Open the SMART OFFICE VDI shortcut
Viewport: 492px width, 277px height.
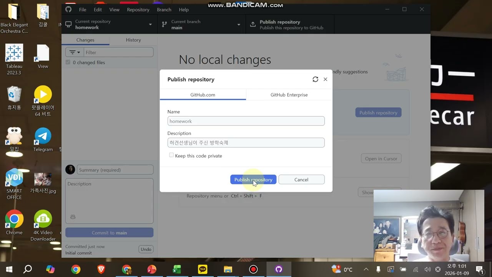(14, 184)
